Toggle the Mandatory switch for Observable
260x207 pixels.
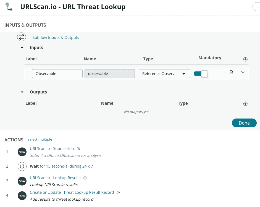[x=201, y=74]
